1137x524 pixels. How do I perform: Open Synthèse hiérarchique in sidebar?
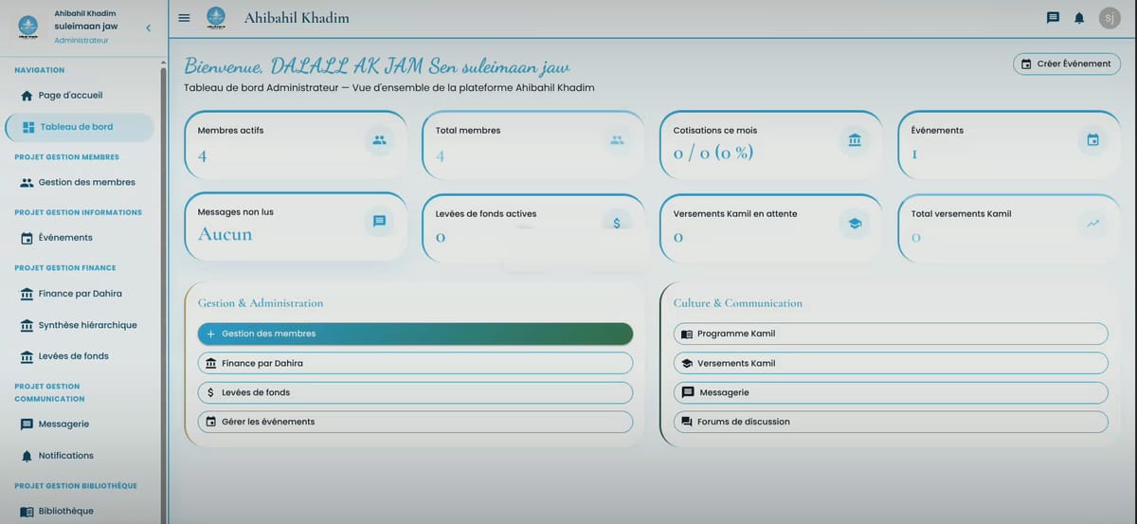[x=78, y=325]
